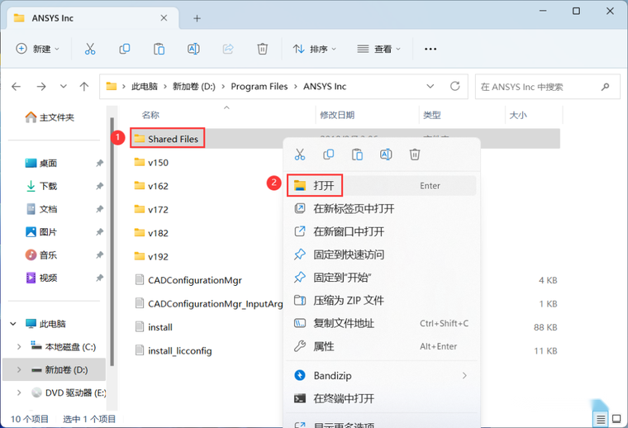The height and width of the screenshot is (428, 628).
Task: Open 主文件夹 in the sidebar
Action: 50,117
